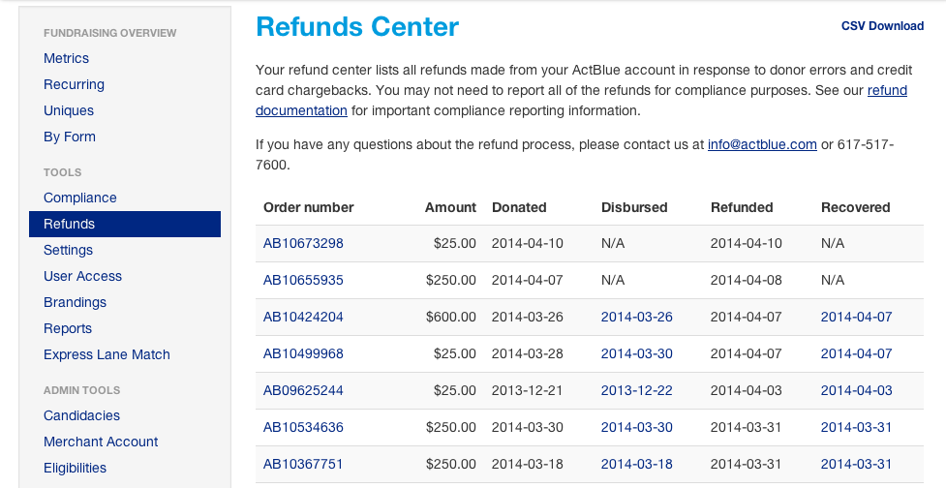Image resolution: width=946 pixels, height=488 pixels.
Task: Open order AB09625244
Action: tap(303, 391)
